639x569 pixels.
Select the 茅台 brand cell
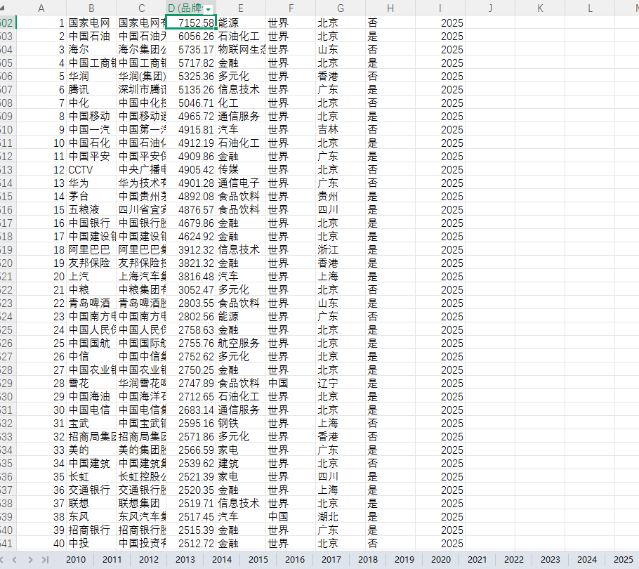click(x=91, y=197)
